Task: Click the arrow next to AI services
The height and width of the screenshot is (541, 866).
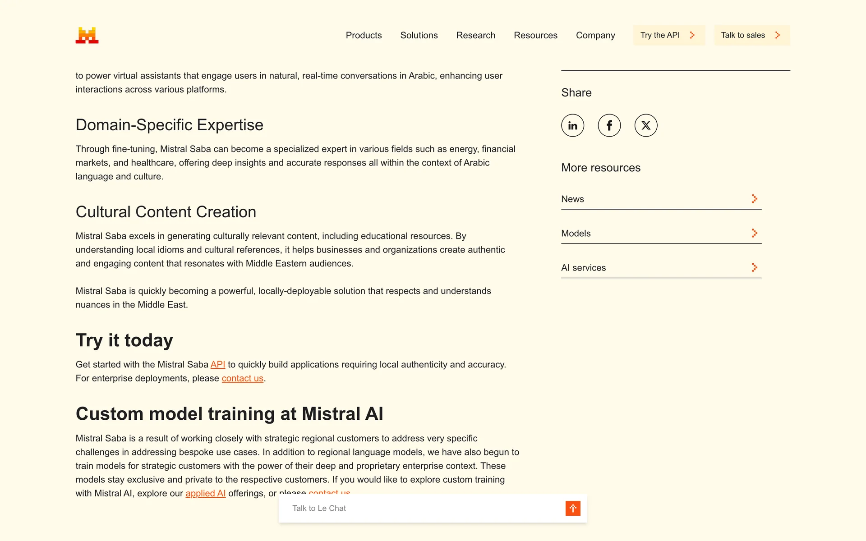Action: [x=754, y=267]
